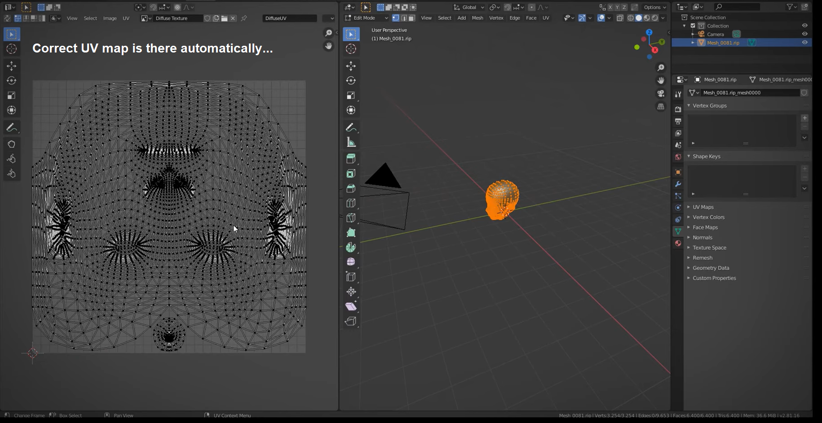822x423 pixels.
Task: Open the Object Data properties tab
Action: click(678, 231)
